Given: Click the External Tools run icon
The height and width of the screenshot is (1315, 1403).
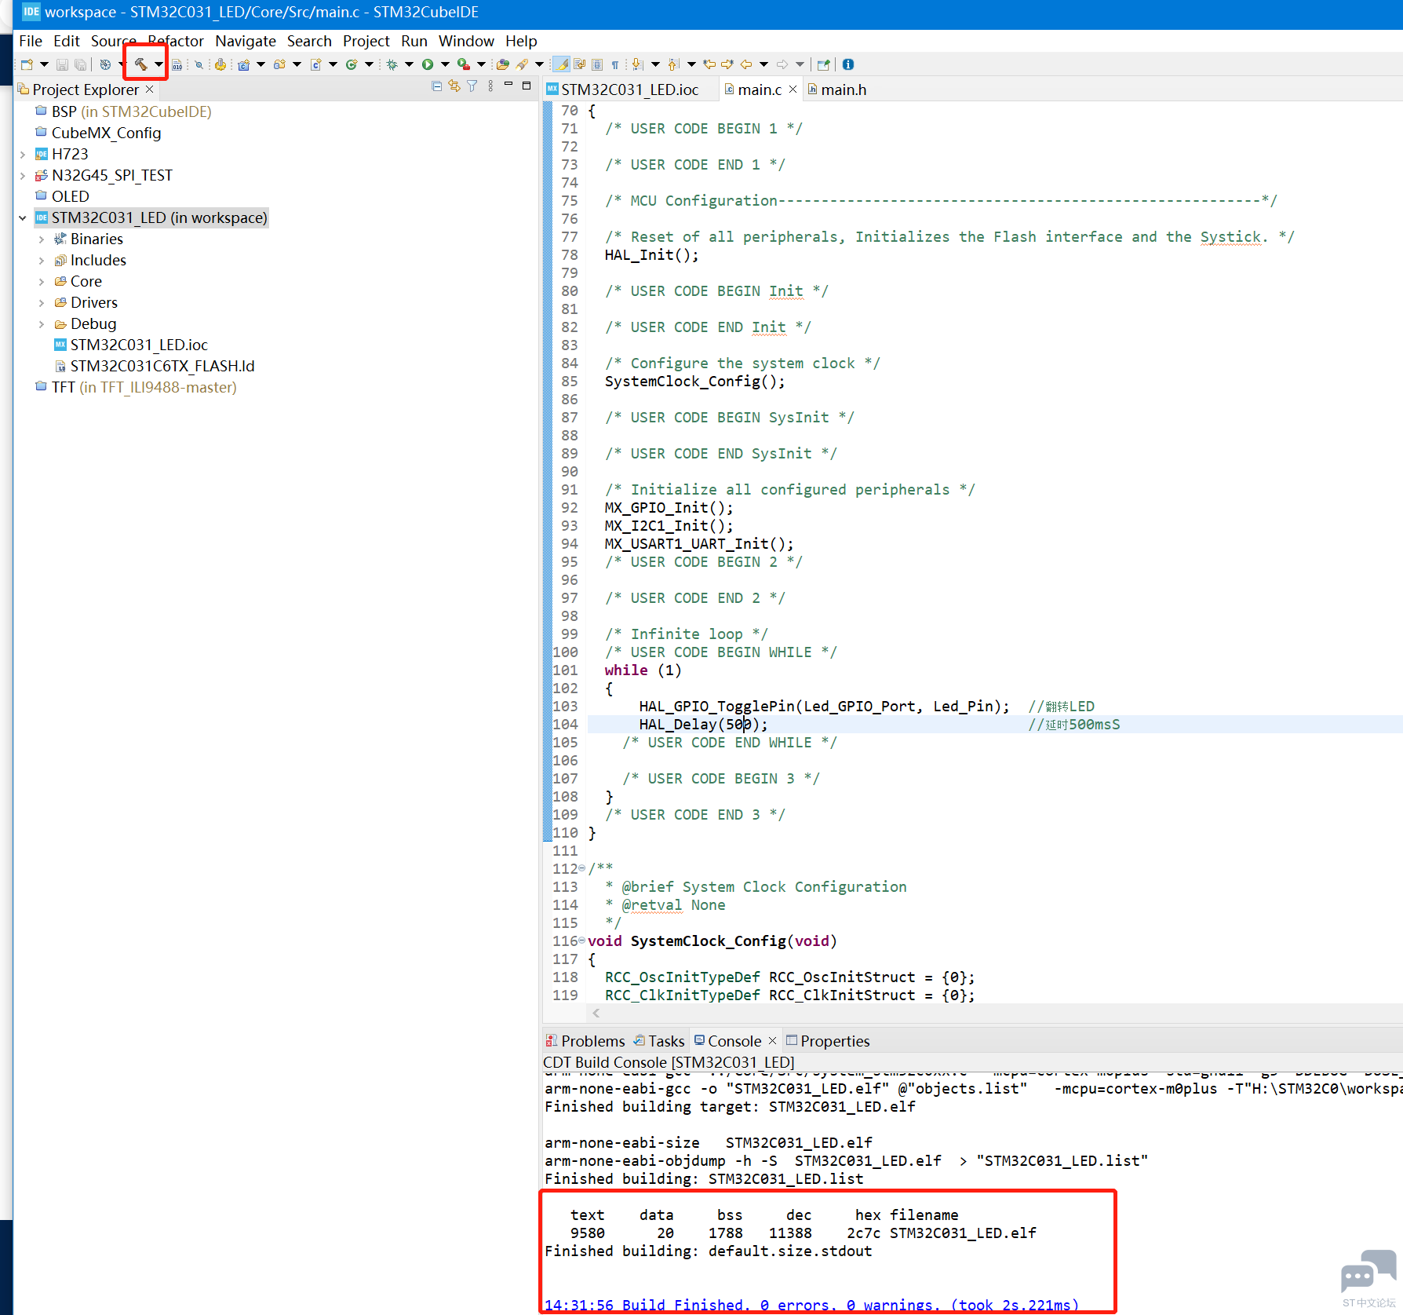Looking at the screenshot, I should tap(464, 64).
